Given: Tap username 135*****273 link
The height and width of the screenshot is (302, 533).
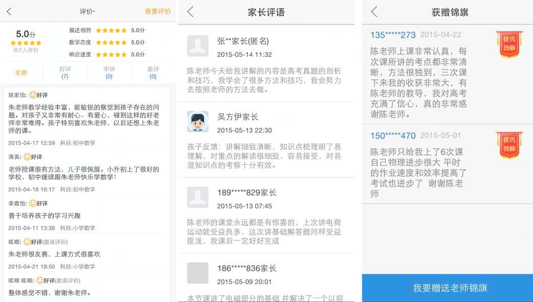Looking at the screenshot, I should click(x=393, y=35).
